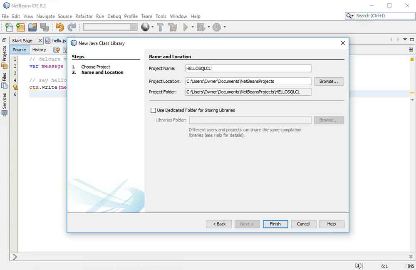Open the Files side panel
The image size is (416, 270).
tap(4, 81)
